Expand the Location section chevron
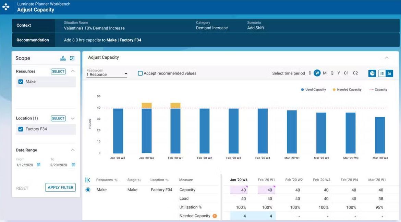This screenshot has width=401, height=222. [73, 119]
